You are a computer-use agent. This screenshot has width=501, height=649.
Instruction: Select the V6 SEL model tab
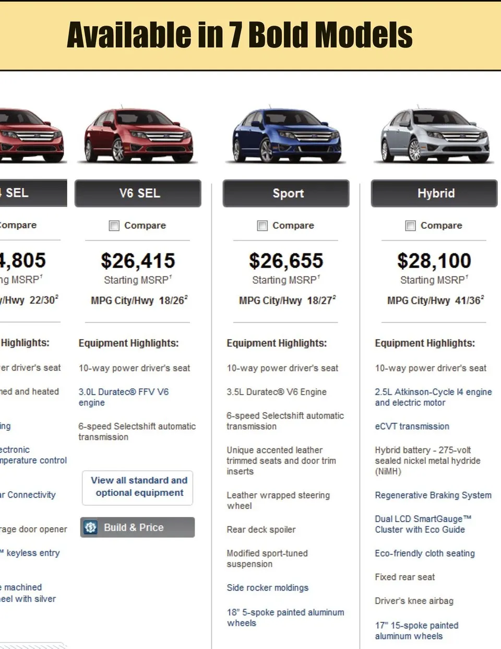138,193
